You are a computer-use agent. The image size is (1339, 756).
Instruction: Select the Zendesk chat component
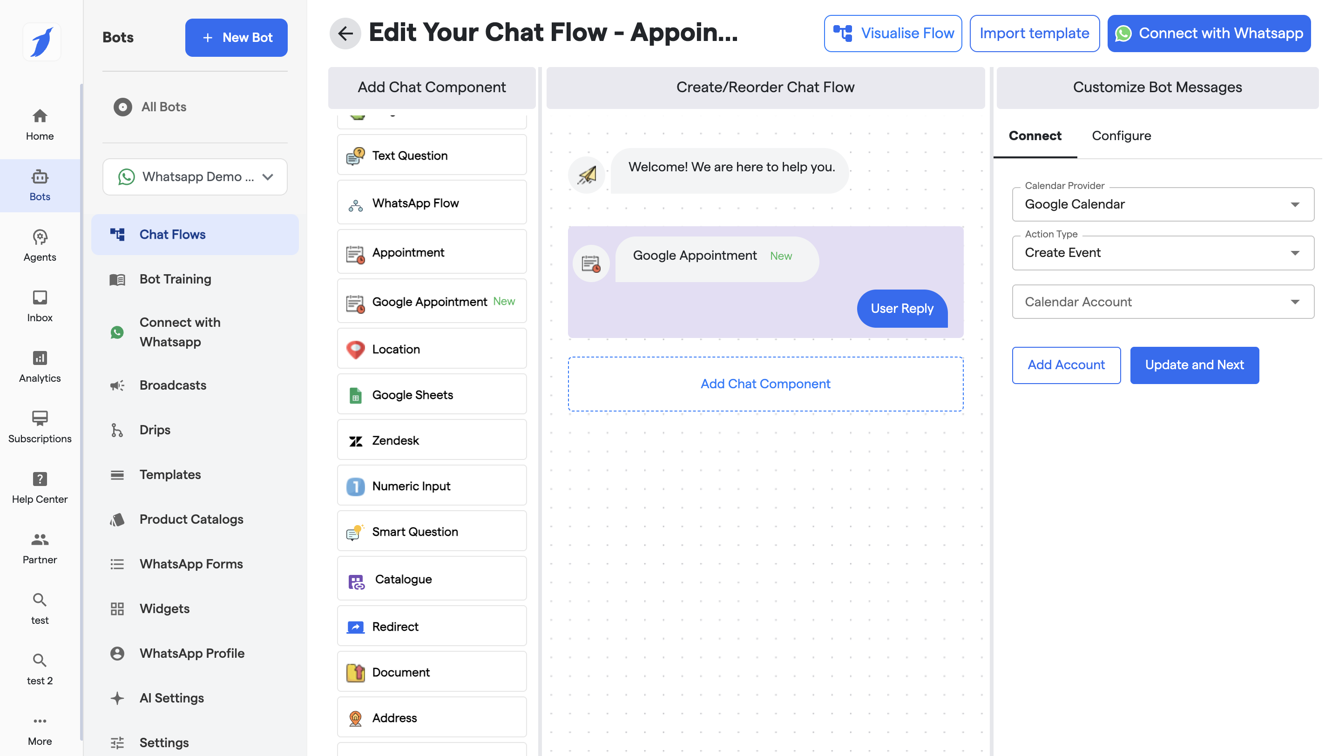coord(432,440)
